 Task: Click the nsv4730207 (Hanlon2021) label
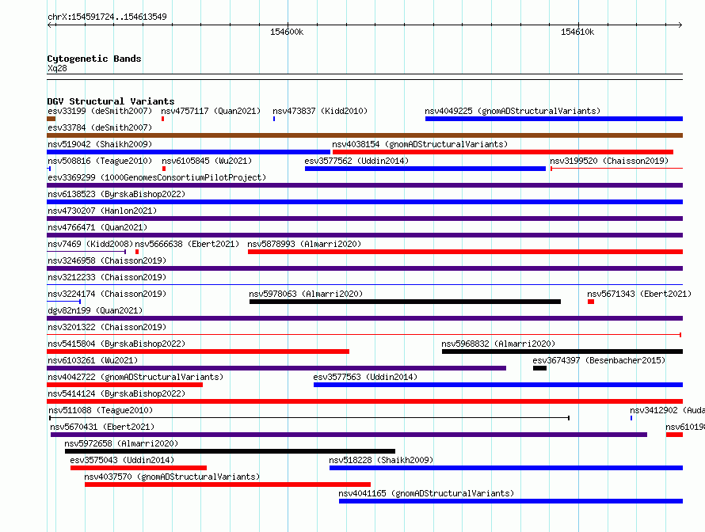click(x=102, y=211)
